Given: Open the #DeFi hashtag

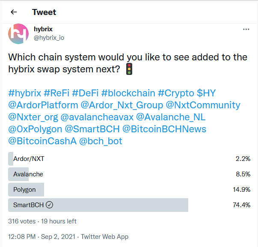Looking at the screenshot, I should [x=85, y=93].
